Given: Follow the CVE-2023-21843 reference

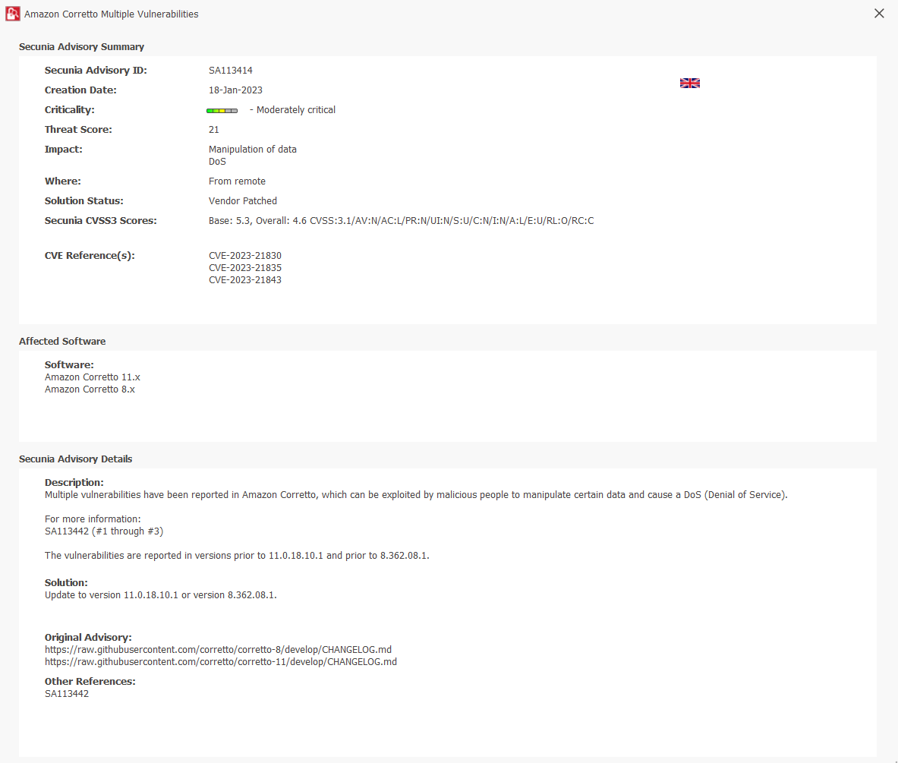Looking at the screenshot, I should tap(244, 279).
